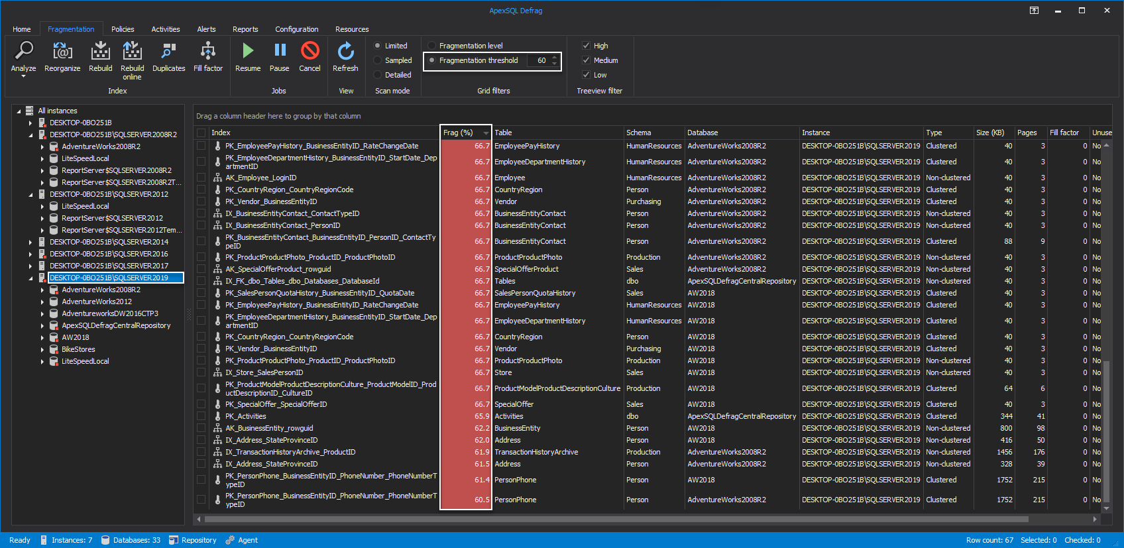
Task: Sort by the Schema column header
Action: [654, 133]
